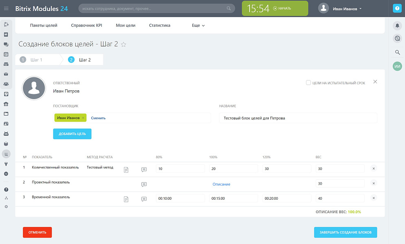
Task: Enable Цели на испытательный срок checkbox
Action: coord(309,83)
